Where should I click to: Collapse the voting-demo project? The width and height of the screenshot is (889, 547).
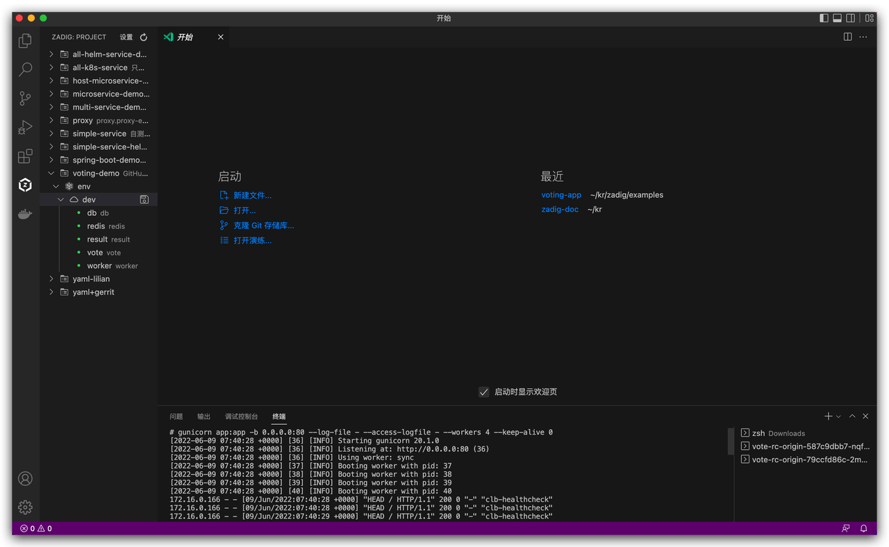(51, 173)
